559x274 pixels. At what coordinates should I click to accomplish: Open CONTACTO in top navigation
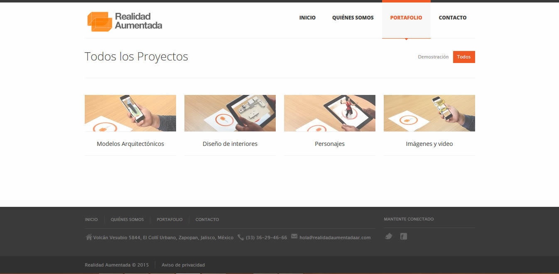point(453,18)
